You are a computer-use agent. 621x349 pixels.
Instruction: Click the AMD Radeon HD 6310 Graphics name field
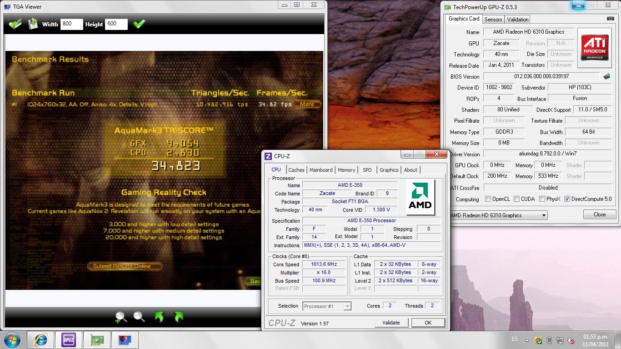(529, 32)
